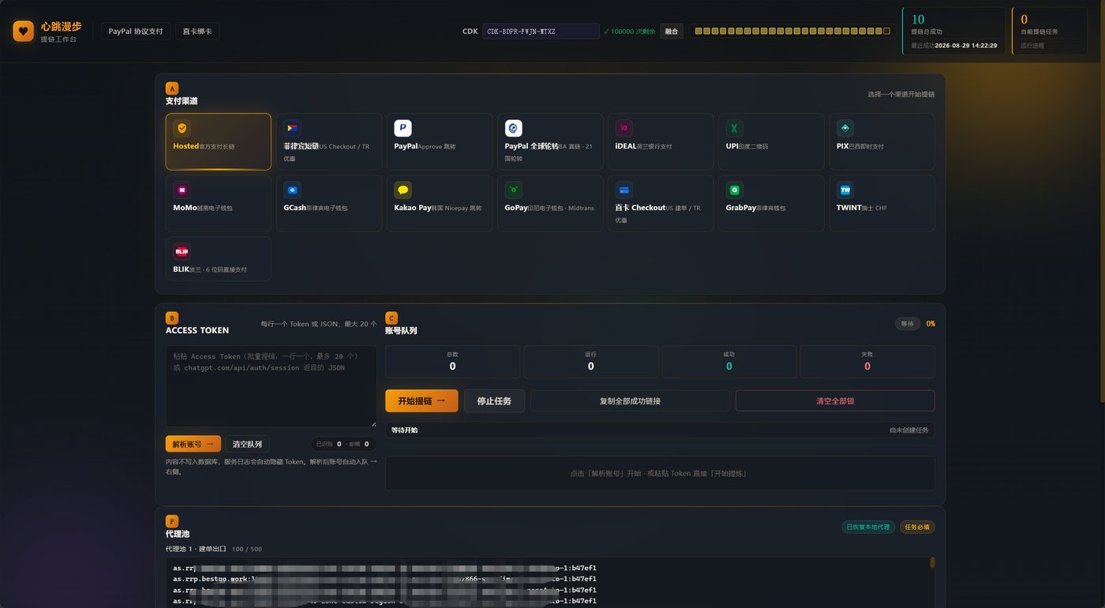Click the 运行进程 label in the header
Image resolution: width=1105 pixels, height=608 pixels.
pos(1032,46)
